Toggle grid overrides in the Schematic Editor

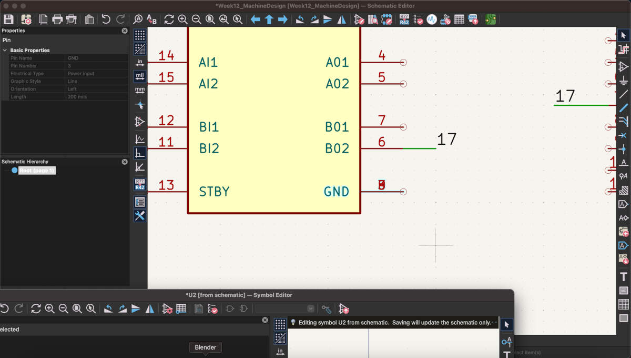pos(140,49)
